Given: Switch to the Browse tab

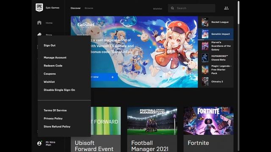Looking at the screenshot, I should point(89,8).
